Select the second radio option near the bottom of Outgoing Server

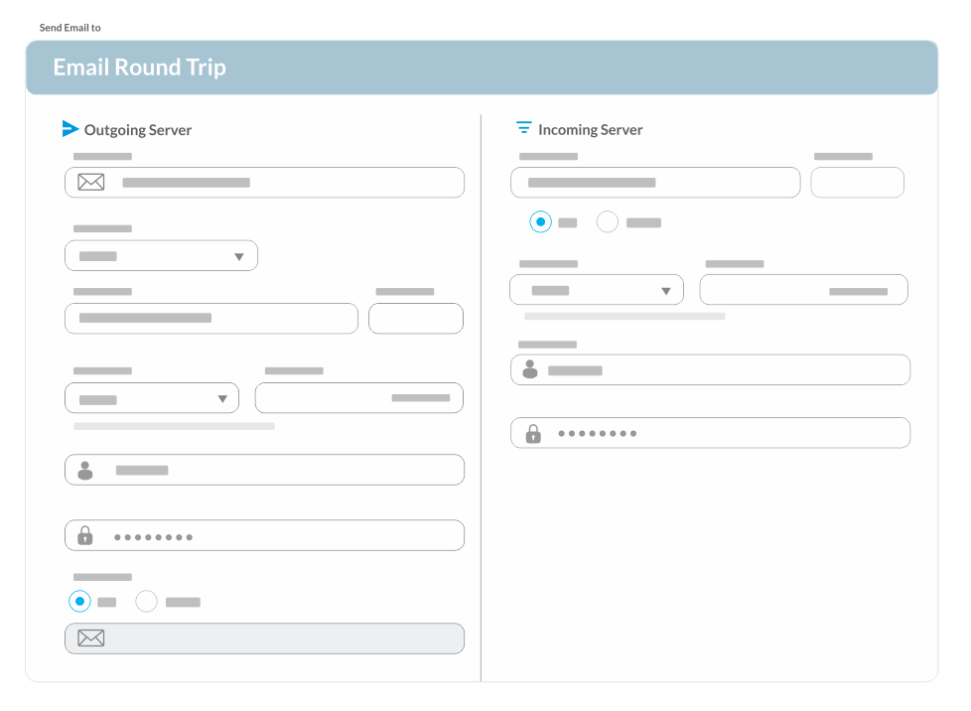pyautogui.click(x=146, y=601)
